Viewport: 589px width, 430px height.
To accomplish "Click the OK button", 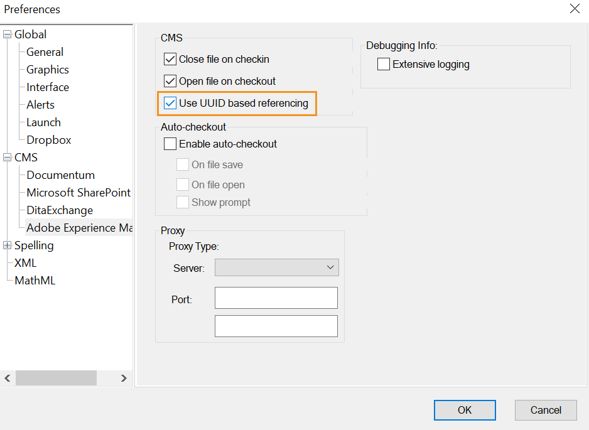I will pos(464,410).
